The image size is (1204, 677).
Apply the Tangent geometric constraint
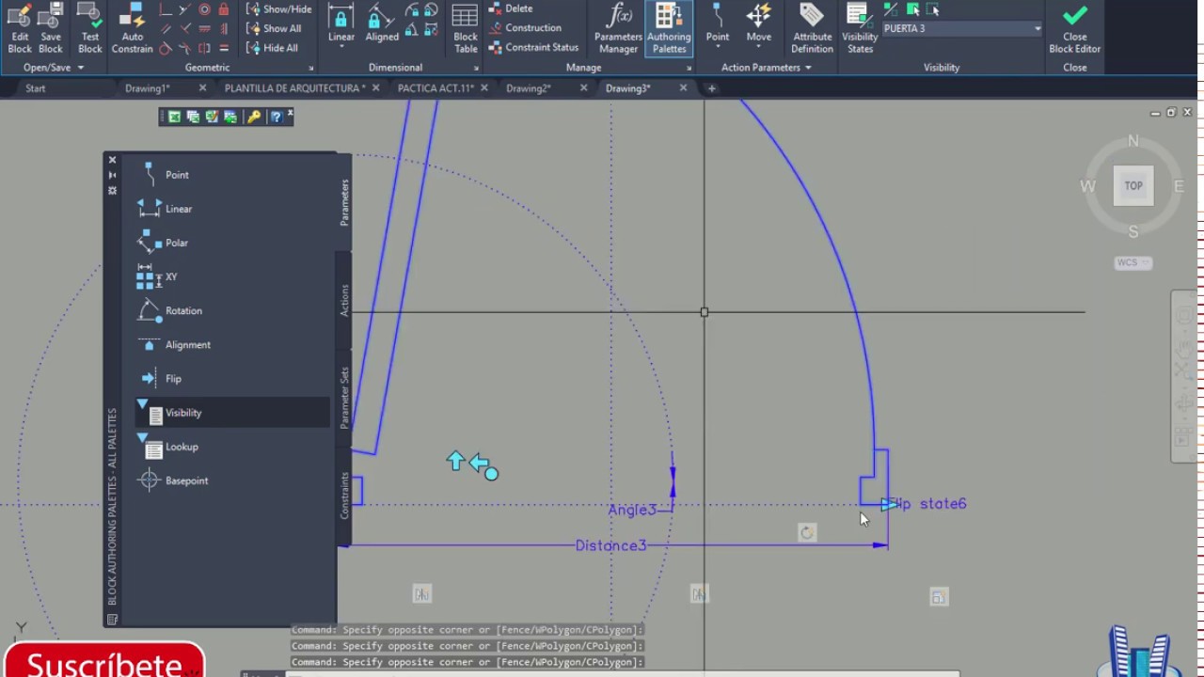(x=166, y=48)
